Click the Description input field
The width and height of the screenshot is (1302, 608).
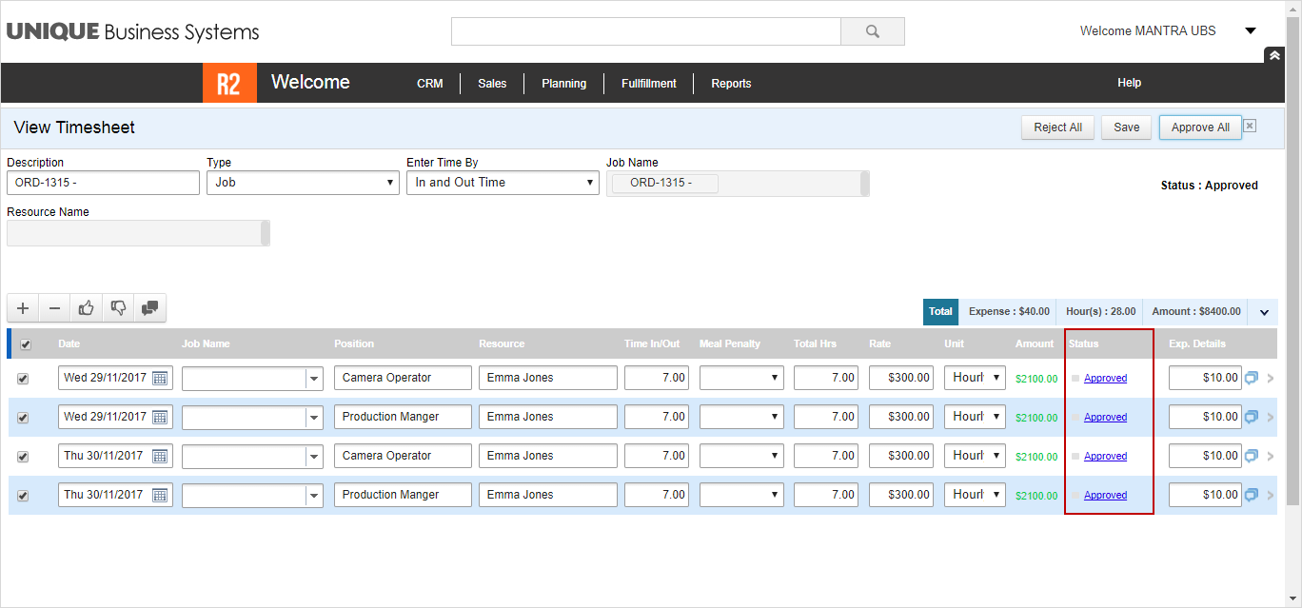pyautogui.click(x=103, y=183)
